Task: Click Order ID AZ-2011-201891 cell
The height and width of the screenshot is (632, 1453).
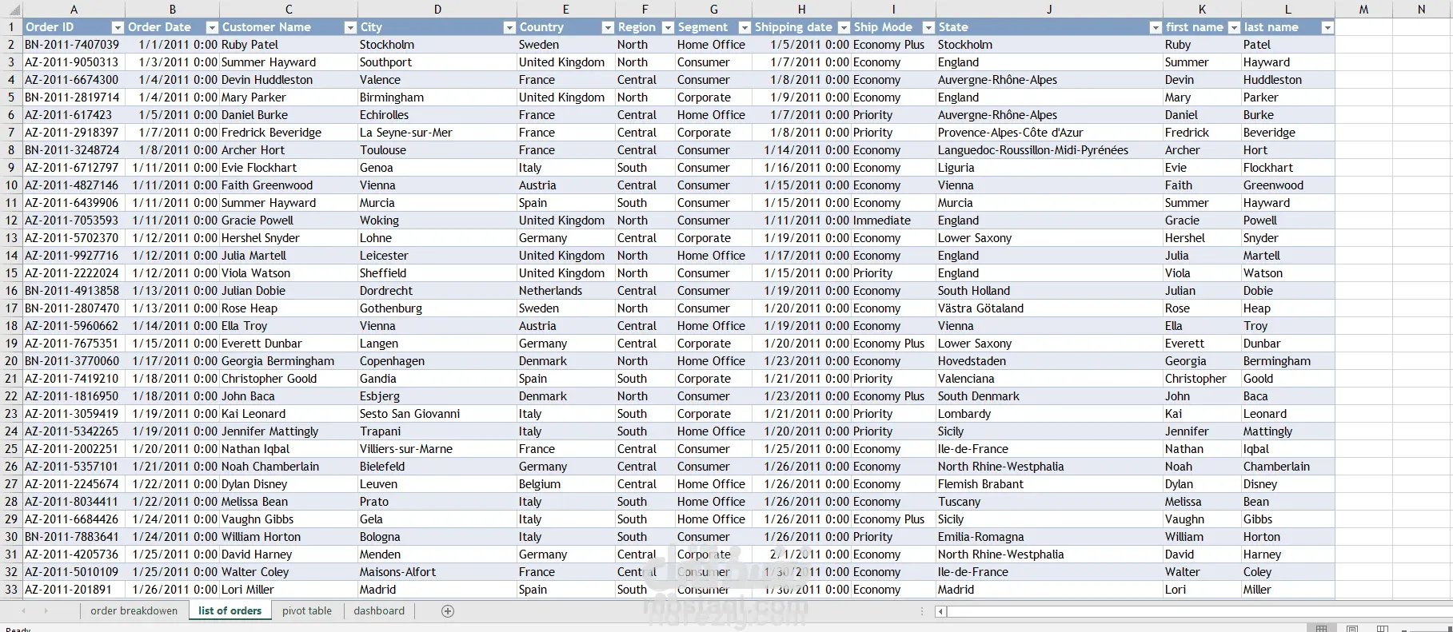Action: [74, 590]
